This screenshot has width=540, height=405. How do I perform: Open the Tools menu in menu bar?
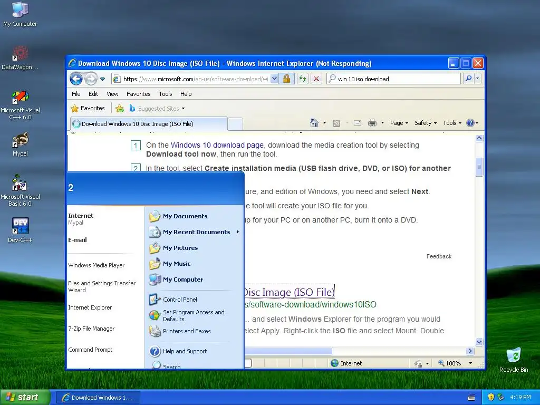pos(165,94)
